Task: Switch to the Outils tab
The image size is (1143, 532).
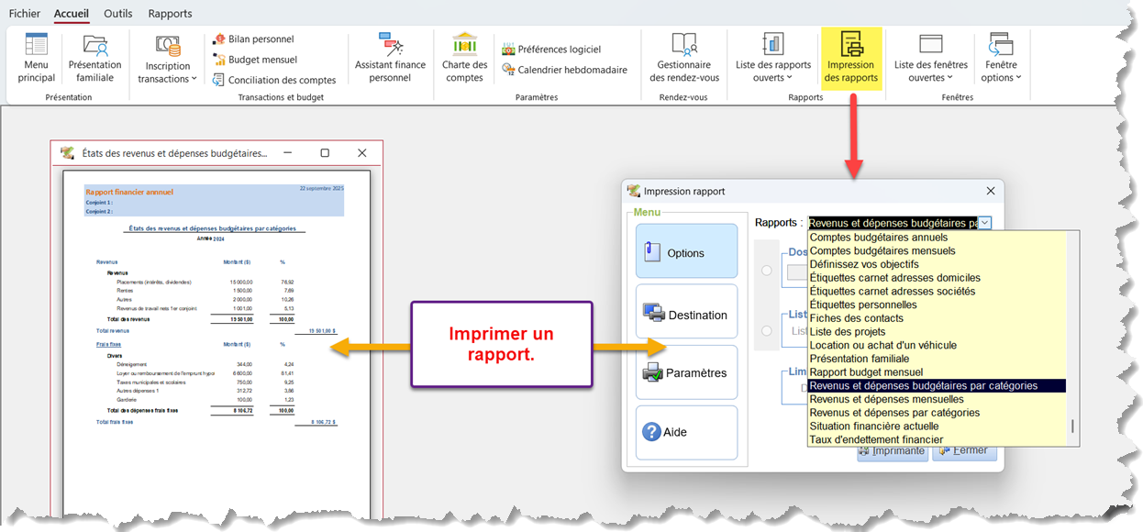Action: point(117,14)
